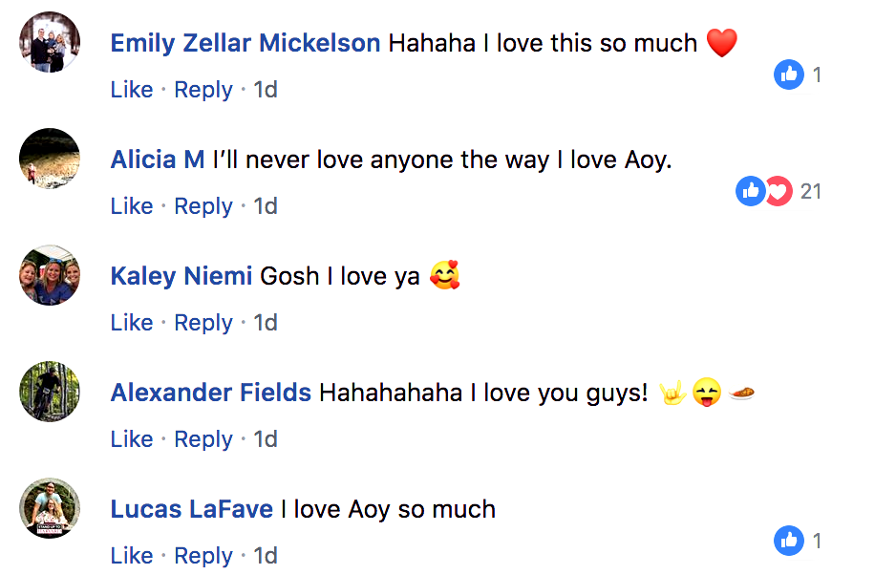View the 21 reactions count on Alicia's comment
This screenshot has width=896, height=575.
click(x=811, y=192)
